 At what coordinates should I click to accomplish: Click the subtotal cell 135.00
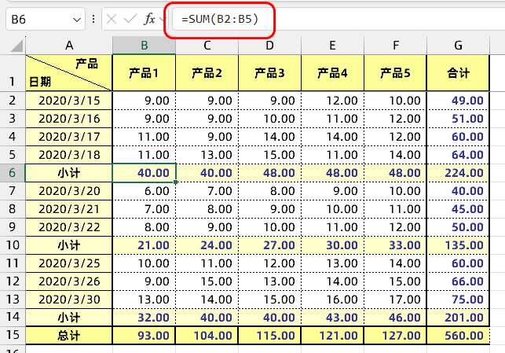[x=458, y=245]
